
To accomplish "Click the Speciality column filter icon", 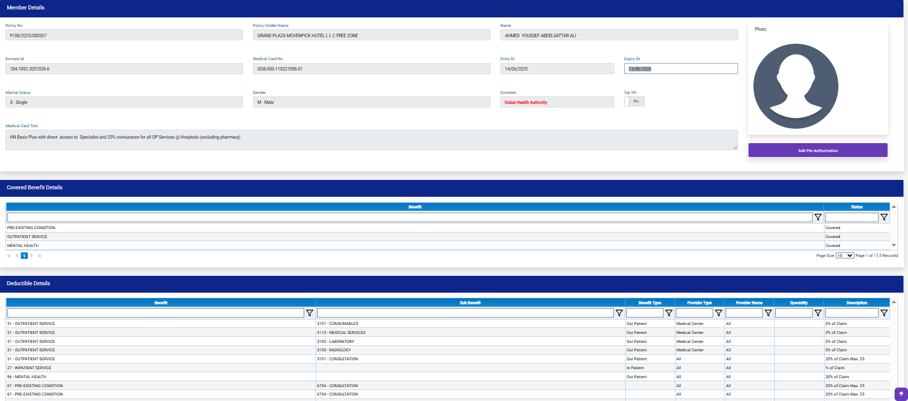I will (818, 313).
